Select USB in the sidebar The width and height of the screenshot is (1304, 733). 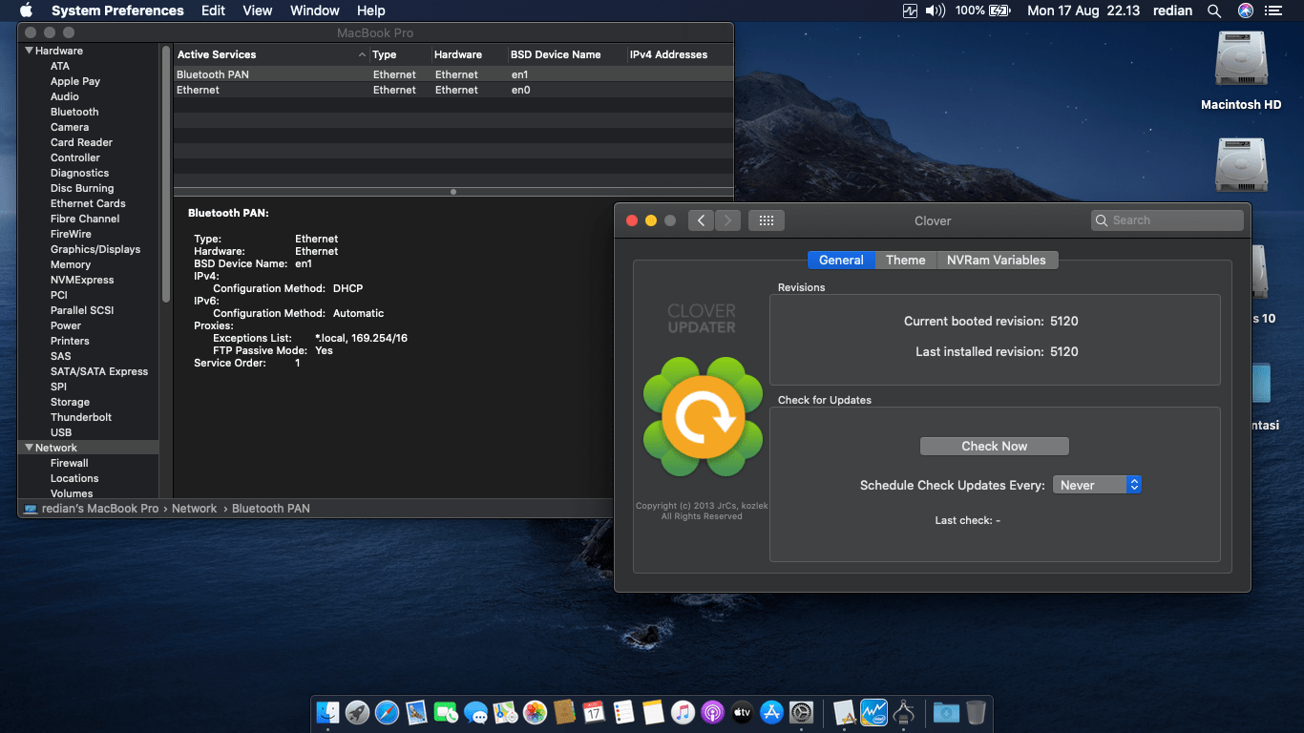click(x=61, y=432)
